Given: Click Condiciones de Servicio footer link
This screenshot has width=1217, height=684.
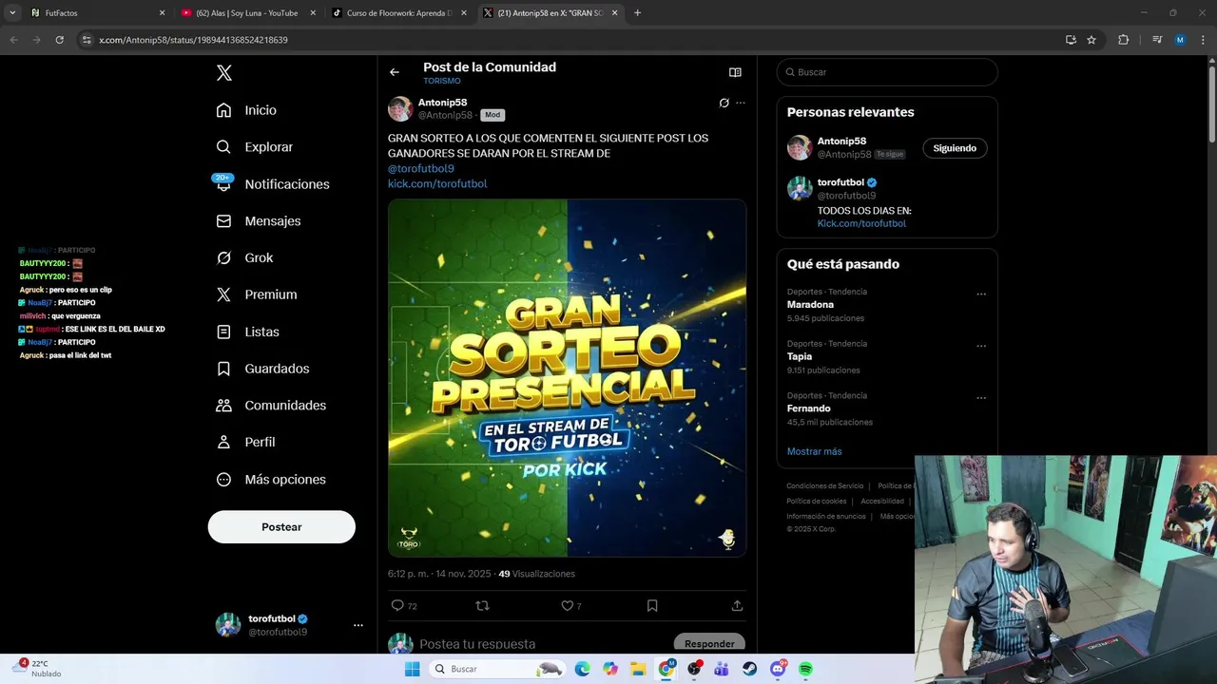Looking at the screenshot, I should point(825,486).
